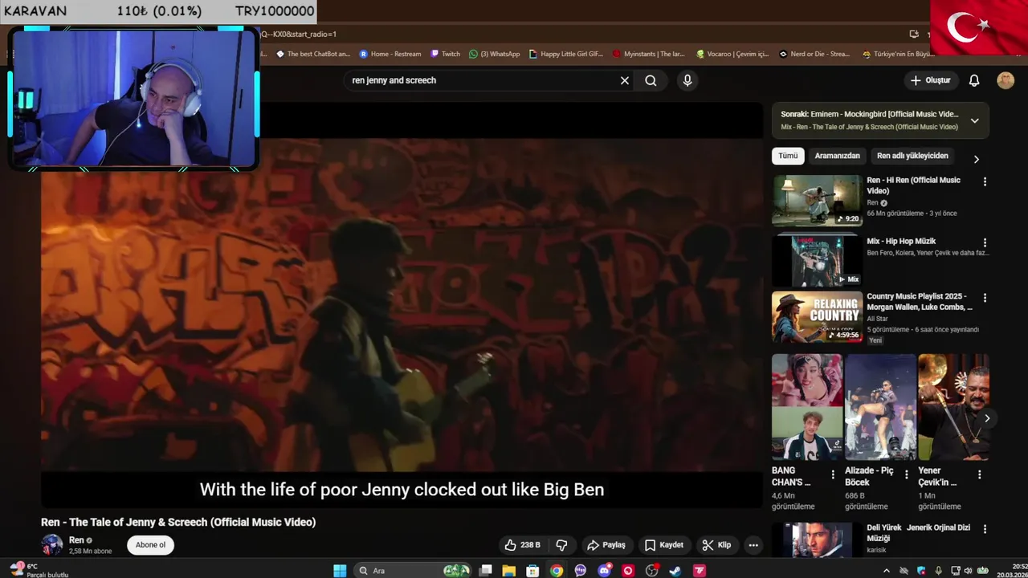This screenshot has height=578, width=1028.
Task: Open more actions under the video
Action: click(753, 545)
